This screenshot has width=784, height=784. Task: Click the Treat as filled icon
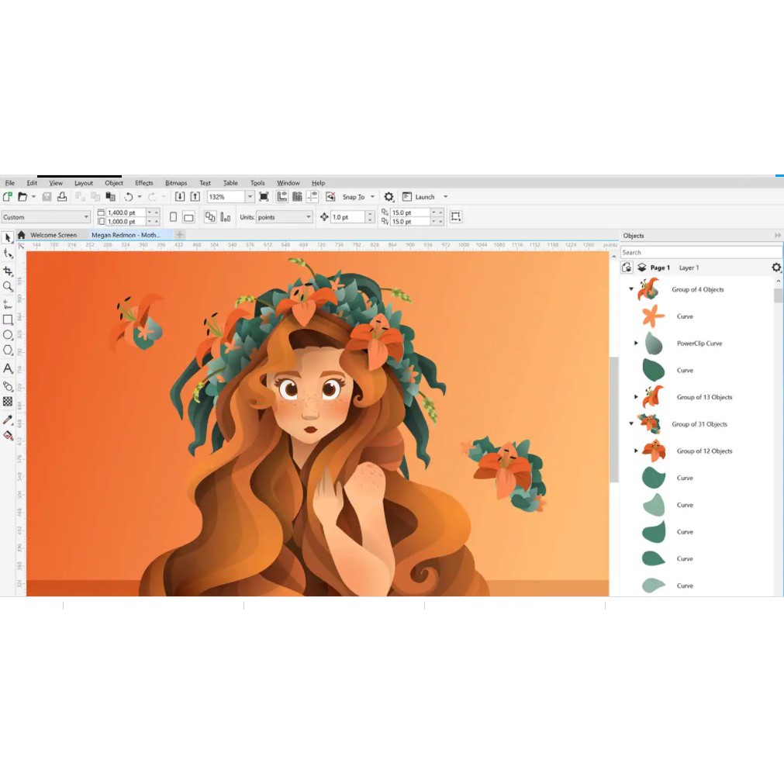[455, 216]
